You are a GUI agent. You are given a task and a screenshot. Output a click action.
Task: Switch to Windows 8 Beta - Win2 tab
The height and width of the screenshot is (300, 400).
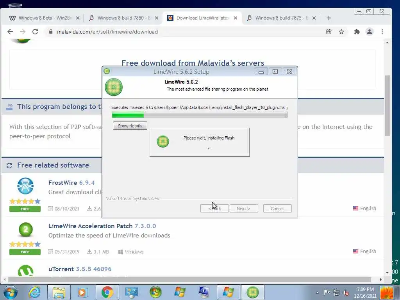pos(45,18)
